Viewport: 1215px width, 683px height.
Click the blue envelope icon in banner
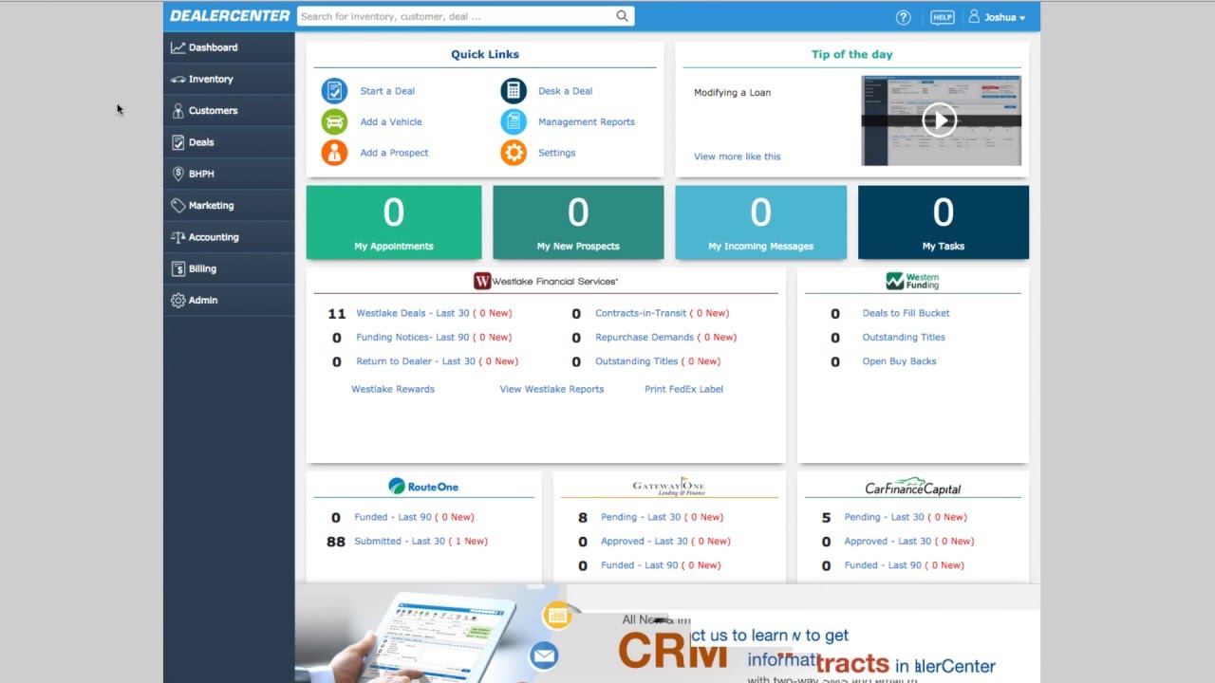[544, 655]
